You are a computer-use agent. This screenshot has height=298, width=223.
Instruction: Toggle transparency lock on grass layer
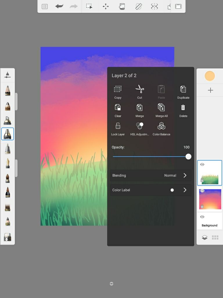pyautogui.click(x=202, y=180)
